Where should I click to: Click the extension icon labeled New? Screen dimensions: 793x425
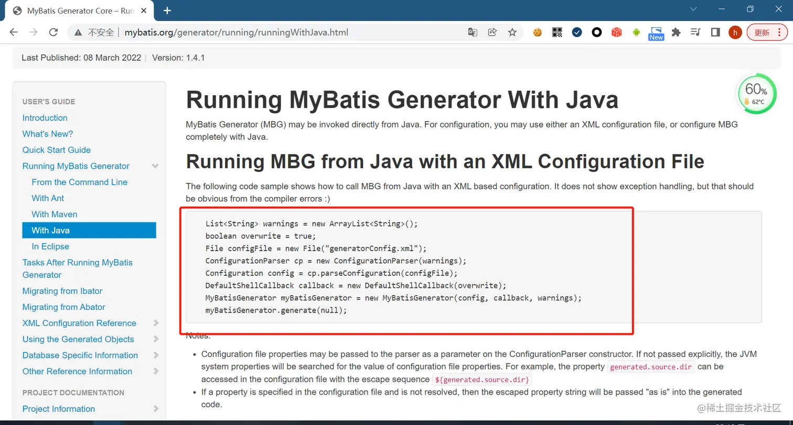coord(656,33)
